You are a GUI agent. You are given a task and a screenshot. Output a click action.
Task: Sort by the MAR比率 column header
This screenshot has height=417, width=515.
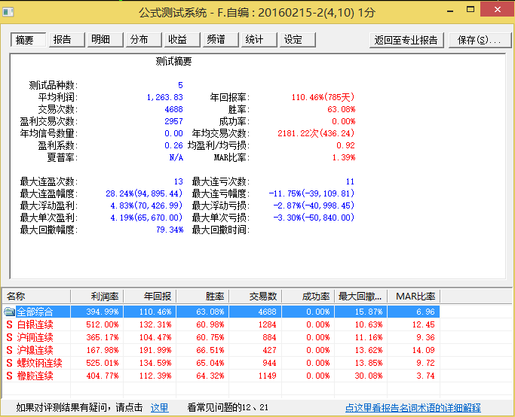point(414,296)
